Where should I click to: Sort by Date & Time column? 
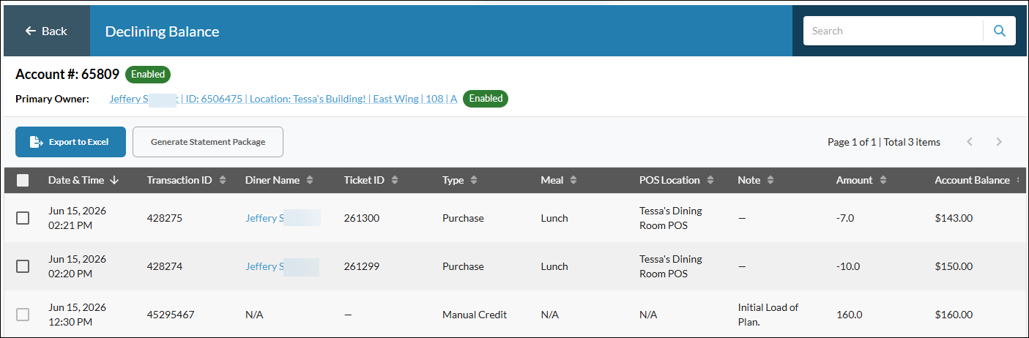[83, 180]
